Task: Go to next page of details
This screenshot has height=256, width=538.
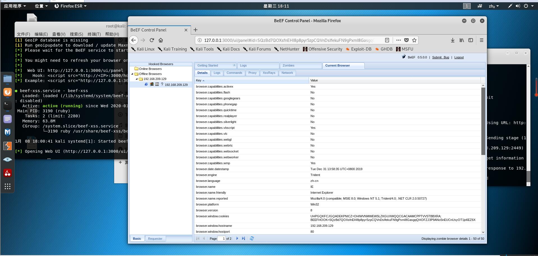Action: pyautogui.click(x=237, y=238)
